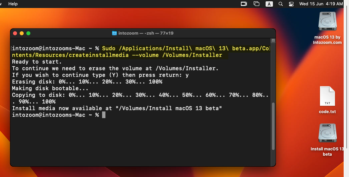Image resolution: width=349 pixels, height=177 pixels.
Task: Close the Terminal window with red button
Action: point(15,33)
